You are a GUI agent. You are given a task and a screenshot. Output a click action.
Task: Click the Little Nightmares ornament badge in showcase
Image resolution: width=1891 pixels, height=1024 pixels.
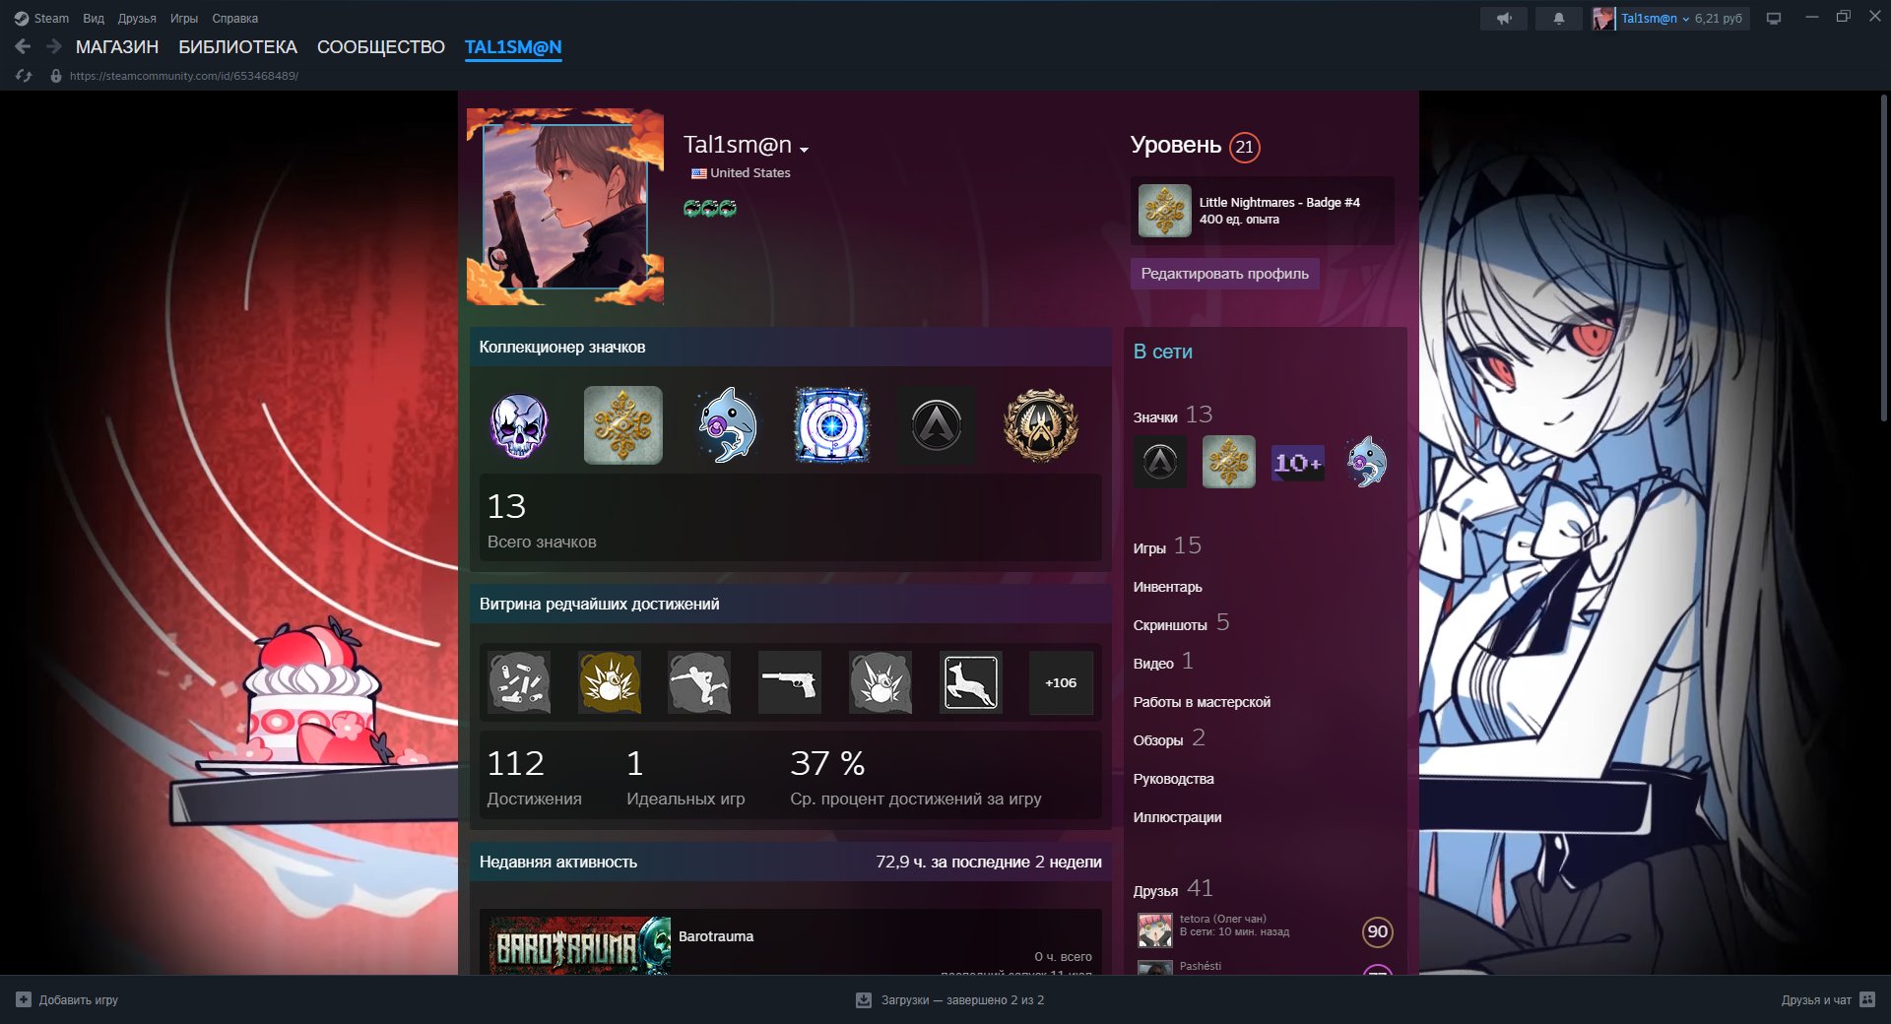point(623,425)
